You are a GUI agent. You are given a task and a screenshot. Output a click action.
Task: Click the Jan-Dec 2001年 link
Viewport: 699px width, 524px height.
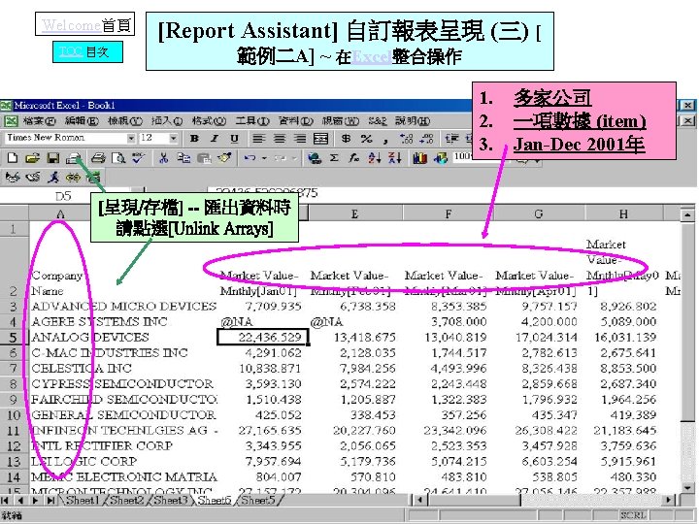click(579, 145)
